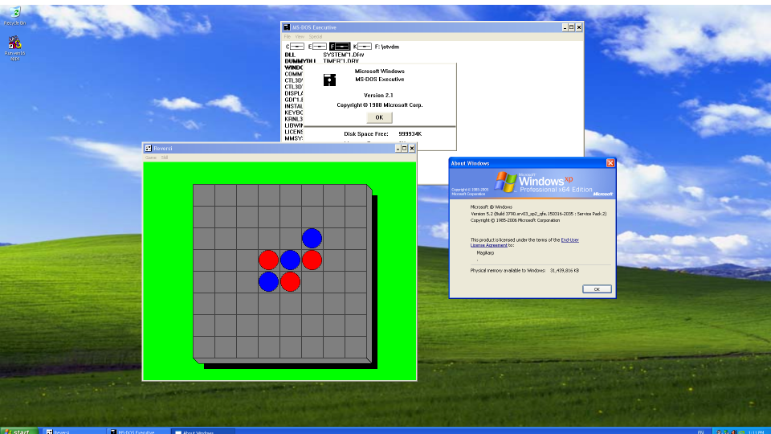771x434 pixels.
Task: Select the DUMMYDLL directory entry
Action: 300,61
